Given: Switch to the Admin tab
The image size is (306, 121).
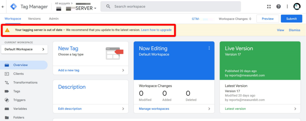Looking at the screenshot, I should tap(54, 19).
